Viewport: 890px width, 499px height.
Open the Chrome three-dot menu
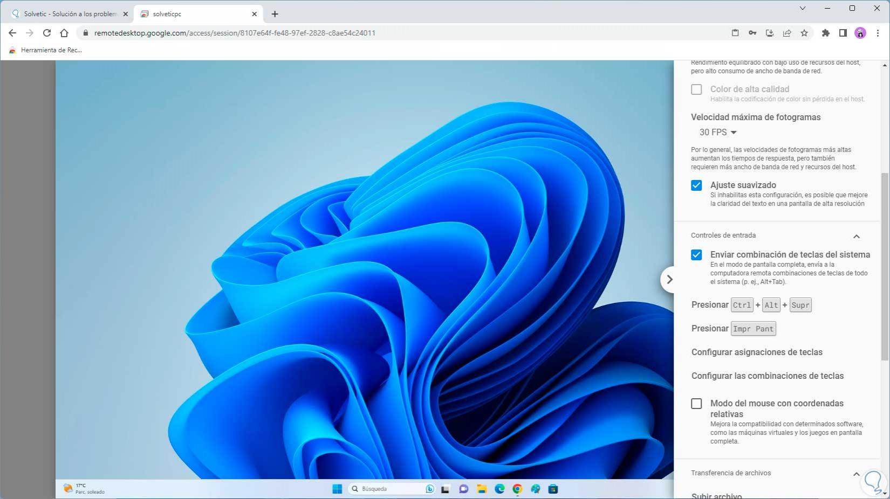click(x=878, y=33)
